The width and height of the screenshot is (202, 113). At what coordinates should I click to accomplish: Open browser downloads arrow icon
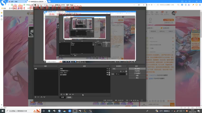tap(200, 5)
